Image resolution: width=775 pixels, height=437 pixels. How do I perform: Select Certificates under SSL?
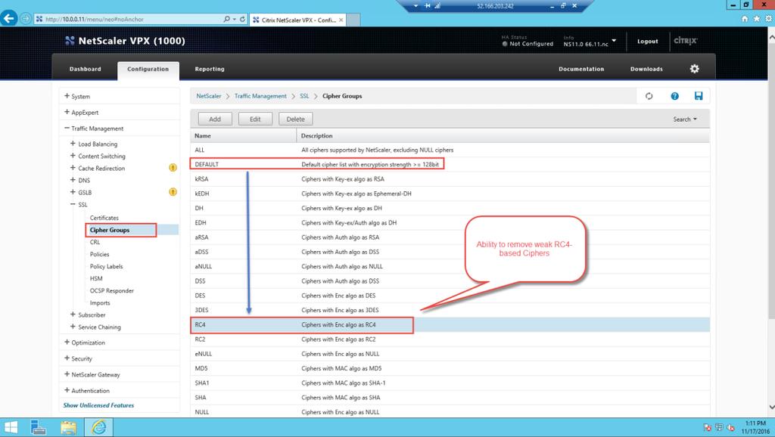pos(104,218)
